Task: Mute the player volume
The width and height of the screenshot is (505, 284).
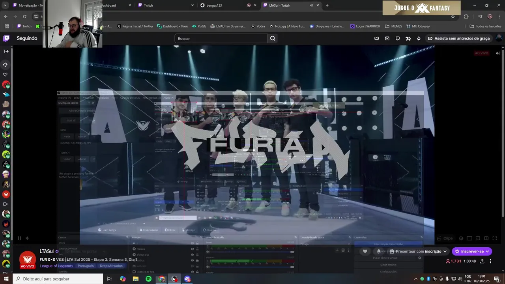Action: (27, 238)
